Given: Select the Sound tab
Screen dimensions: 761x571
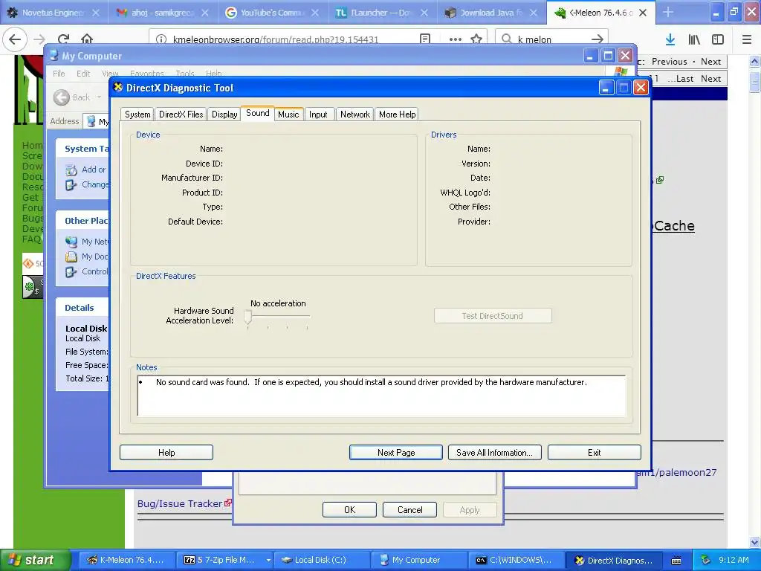Looking at the screenshot, I should 257,113.
